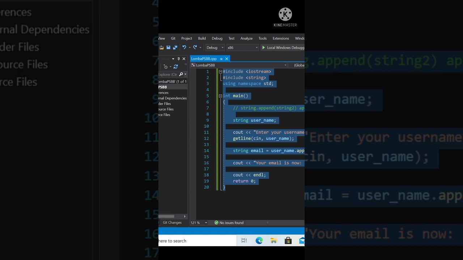
Task: Click the No issues found status indicator
Action: pos(229,223)
